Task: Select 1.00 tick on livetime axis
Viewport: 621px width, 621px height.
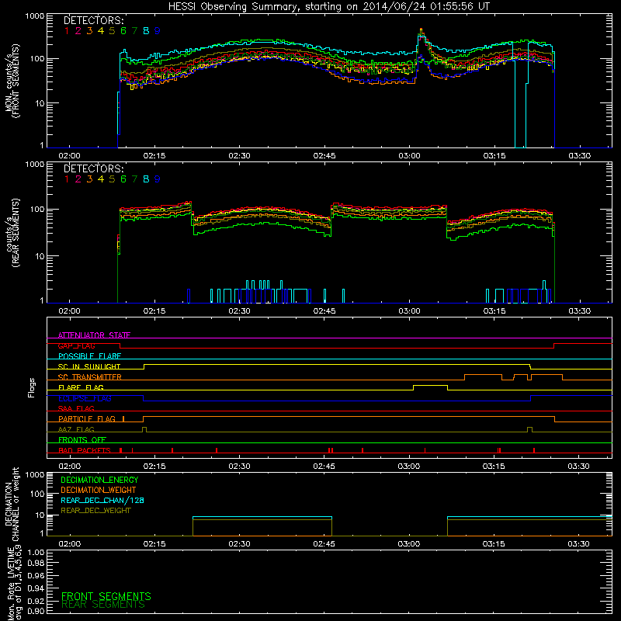Action: 36,553
